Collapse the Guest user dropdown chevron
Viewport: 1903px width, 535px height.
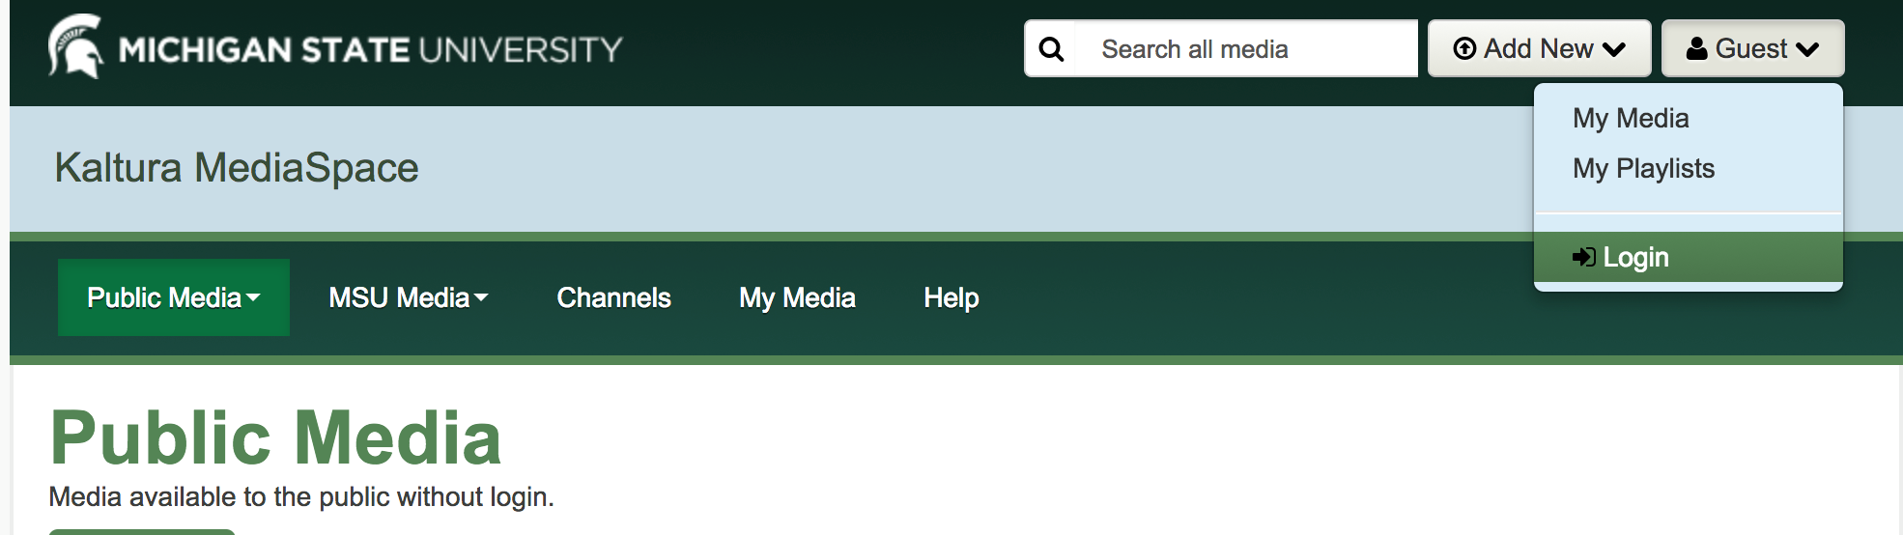point(1807,49)
